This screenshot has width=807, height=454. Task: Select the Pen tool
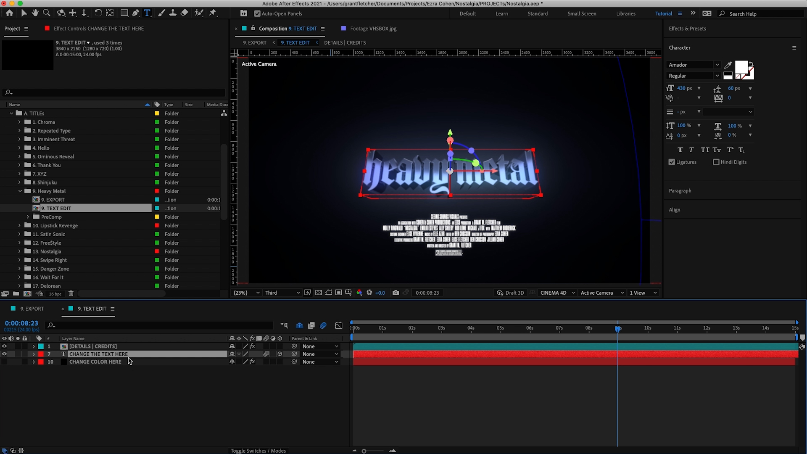click(x=135, y=13)
